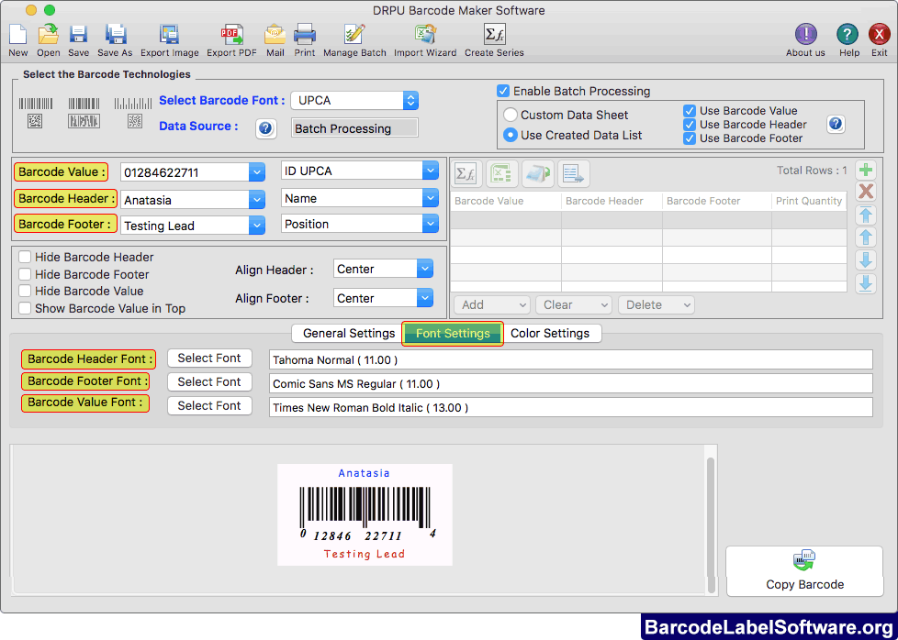Toggle Use Barcode Value checkbox
This screenshot has height=640, width=898.
pos(690,111)
